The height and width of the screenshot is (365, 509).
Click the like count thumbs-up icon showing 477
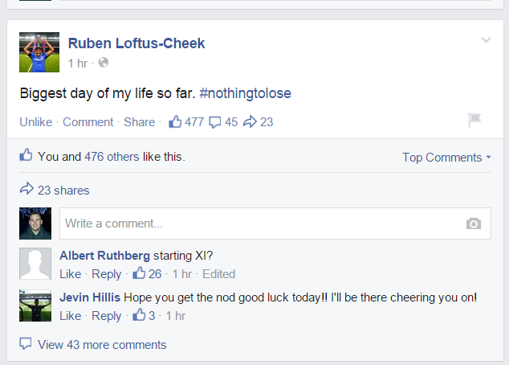click(x=175, y=121)
